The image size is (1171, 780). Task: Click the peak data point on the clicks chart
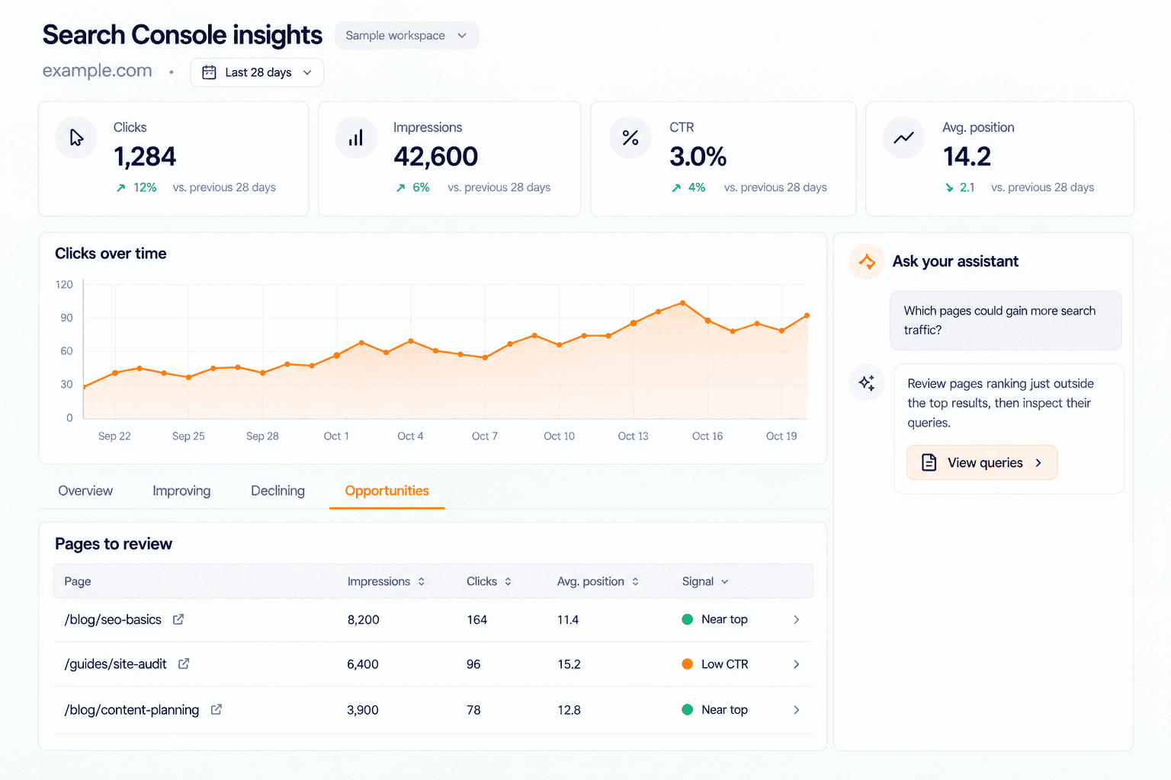(683, 303)
